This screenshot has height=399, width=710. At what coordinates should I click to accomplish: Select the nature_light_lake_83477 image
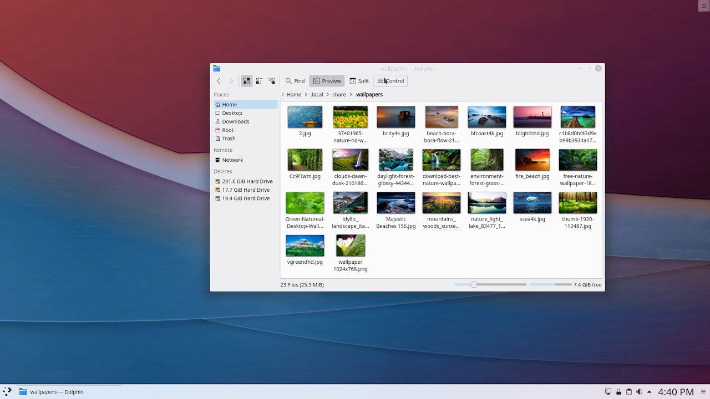point(487,203)
